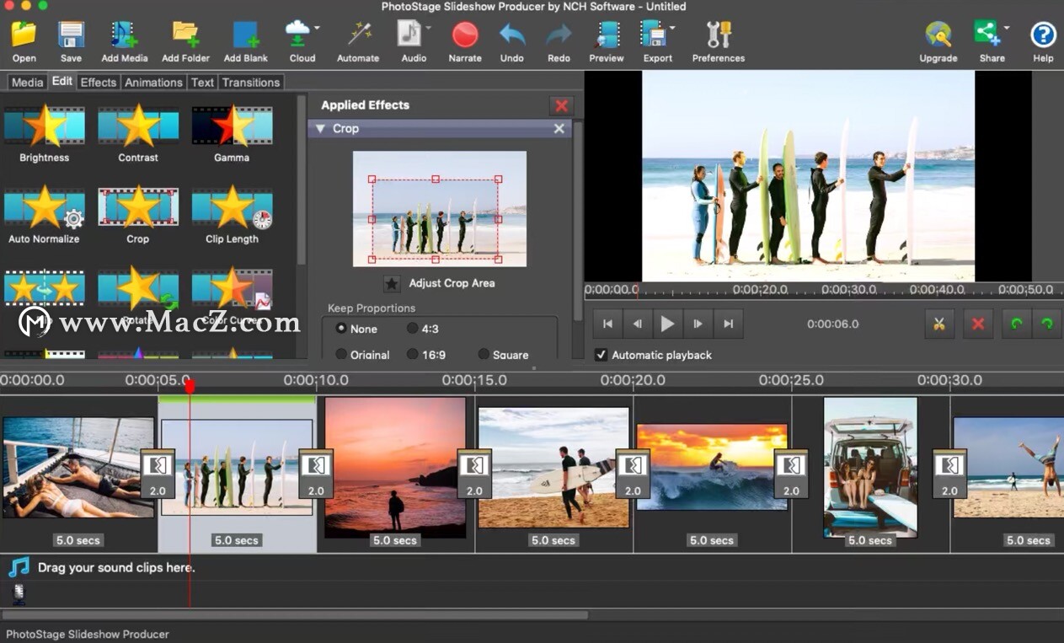Step forward one frame

698,324
